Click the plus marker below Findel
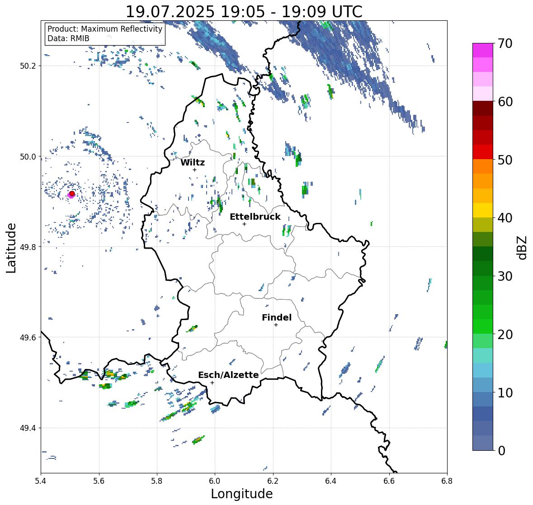533x505 pixels. pos(276,325)
